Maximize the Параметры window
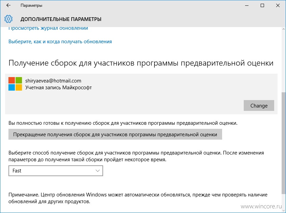The image size is (286, 213). [262, 5]
